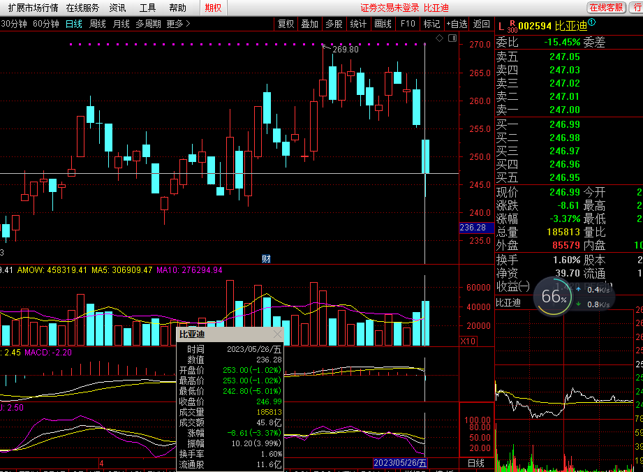The width and height of the screenshot is (643, 472).
Task: Open the 多周期 multi-period view
Action: [148, 24]
